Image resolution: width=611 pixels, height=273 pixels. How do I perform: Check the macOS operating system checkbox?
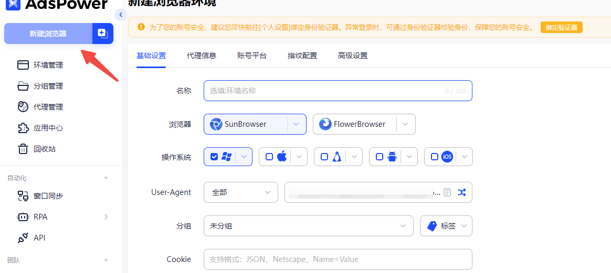pyautogui.click(x=269, y=157)
